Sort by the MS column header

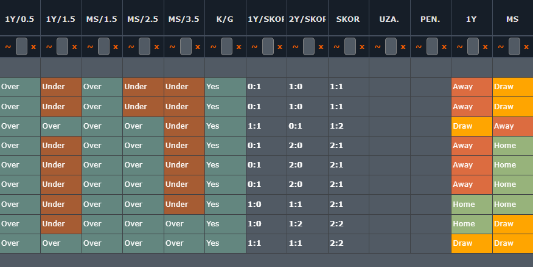(512, 19)
